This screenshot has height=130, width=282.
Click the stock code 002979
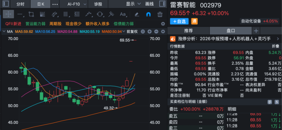211,5
